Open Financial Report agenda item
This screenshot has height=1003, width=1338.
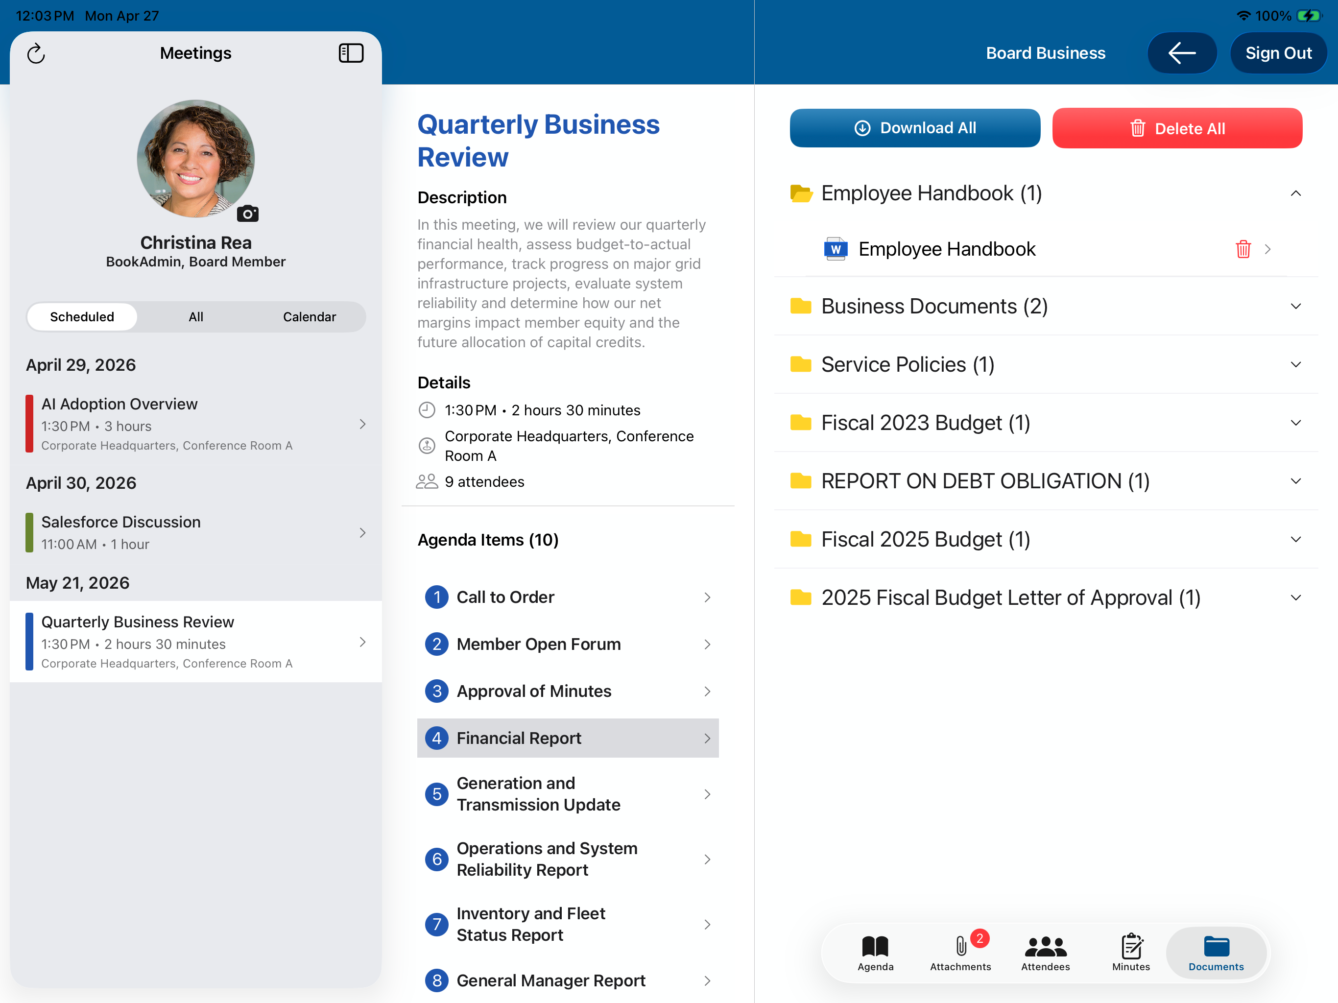(x=568, y=738)
